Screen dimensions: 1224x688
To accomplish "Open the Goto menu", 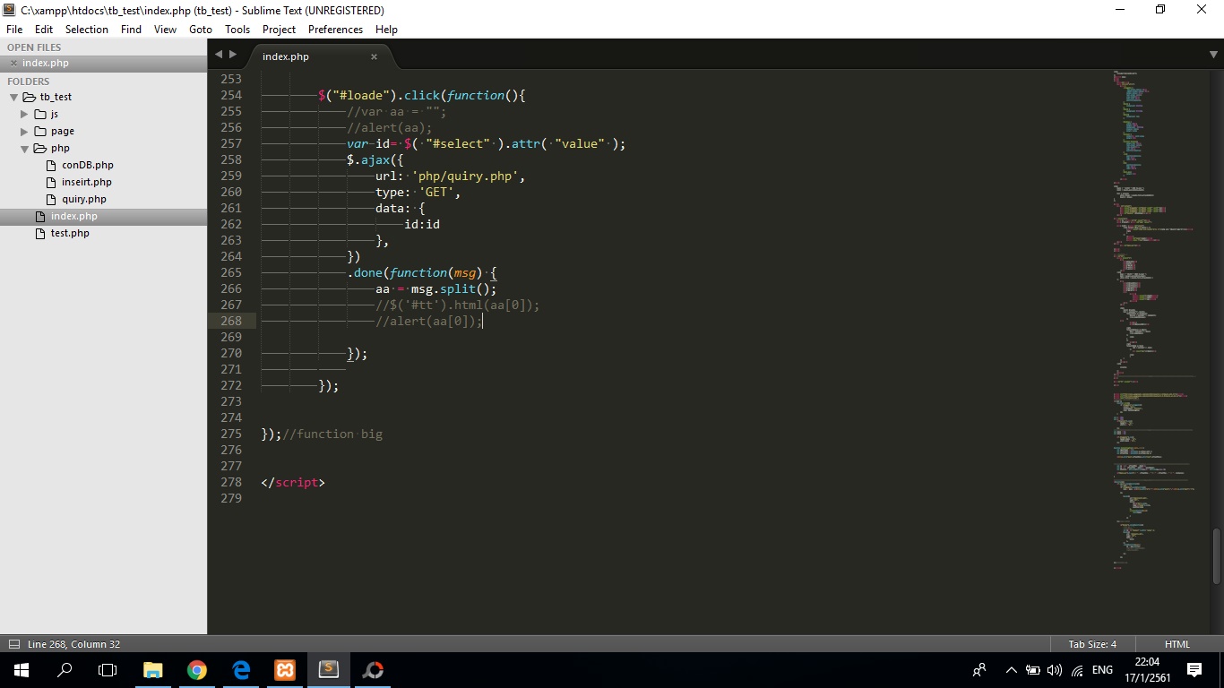I will click(x=201, y=29).
